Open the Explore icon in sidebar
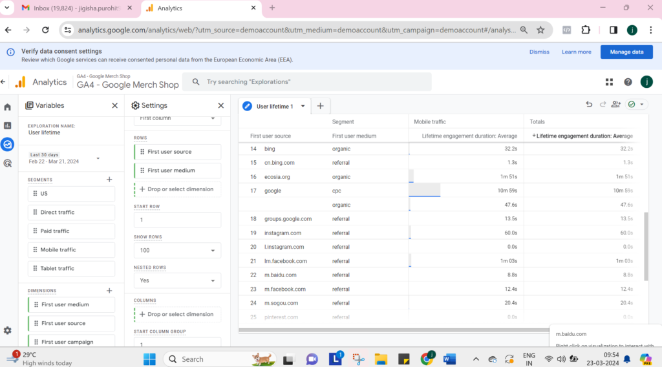Screen dimensions: 662x367 point(8,144)
